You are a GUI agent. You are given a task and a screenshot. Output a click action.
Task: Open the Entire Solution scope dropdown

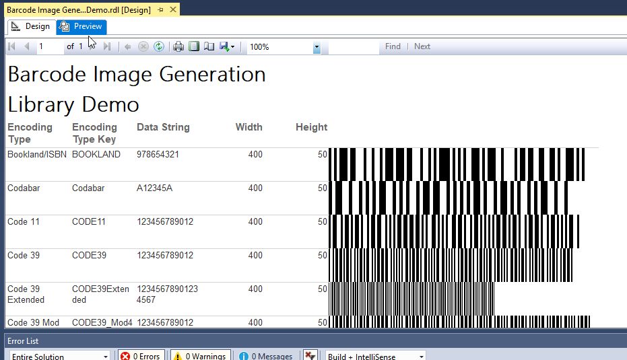click(59, 356)
